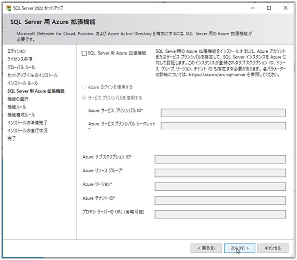Select the 機能の選択 step in sidebar
This screenshot has width=297, height=260.
point(18,99)
